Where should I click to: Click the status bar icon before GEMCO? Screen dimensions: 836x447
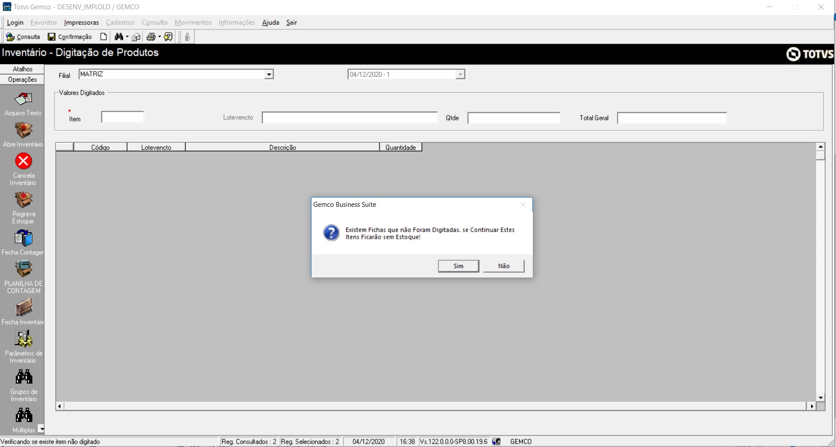(496, 442)
